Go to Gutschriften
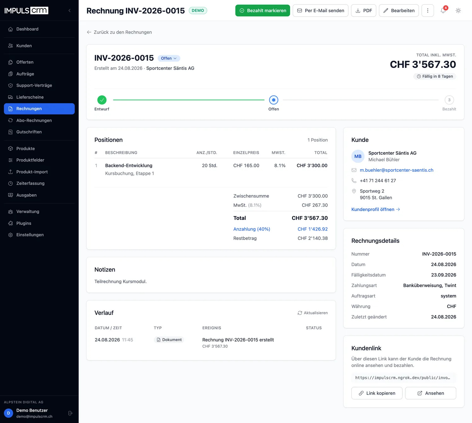This screenshot has height=423, width=472. point(39,132)
